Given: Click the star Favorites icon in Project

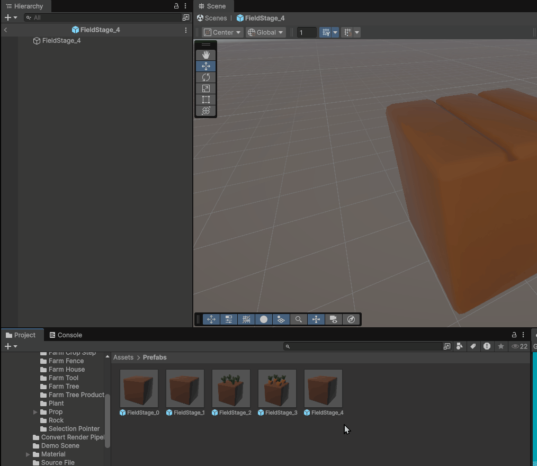Looking at the screenshot, I should click(500, 346).
